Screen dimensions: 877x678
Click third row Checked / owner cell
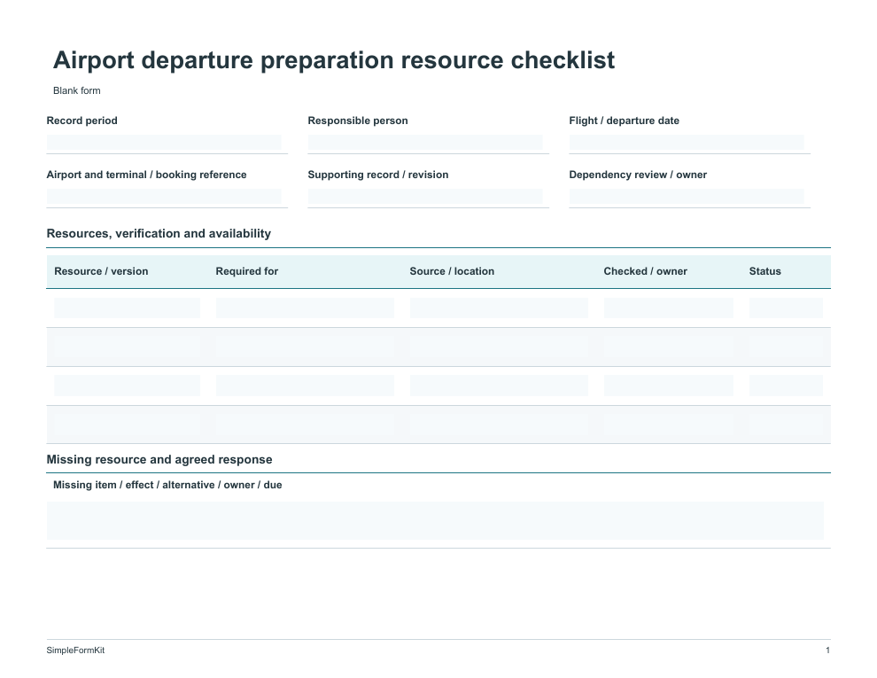[x=668, y=386]
